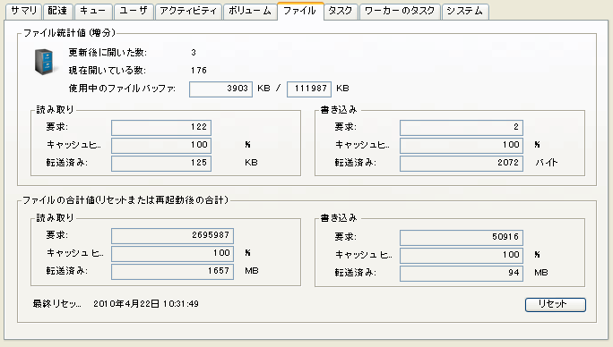Switch to the ボリューム tab
Screen dimensions: 613x347
[x=250, y=11]
